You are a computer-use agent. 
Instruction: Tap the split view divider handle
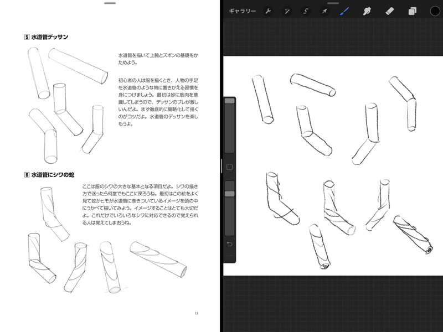coord(221,166)
